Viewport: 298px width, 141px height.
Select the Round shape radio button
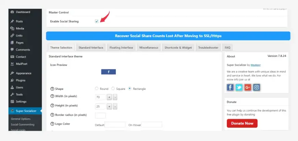pos(97,89)
